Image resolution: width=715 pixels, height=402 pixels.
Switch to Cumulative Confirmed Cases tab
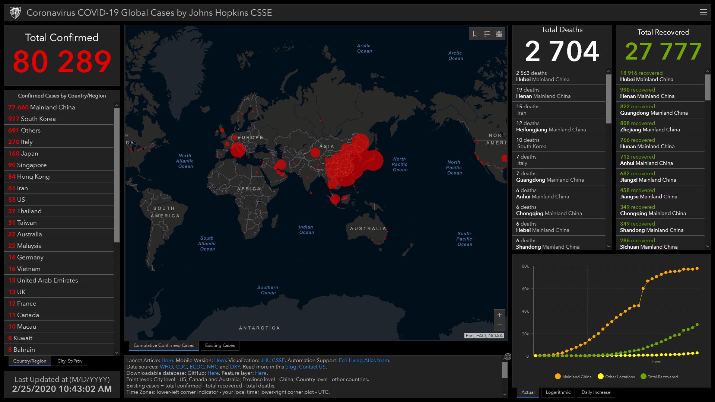(x=164, y=345)
